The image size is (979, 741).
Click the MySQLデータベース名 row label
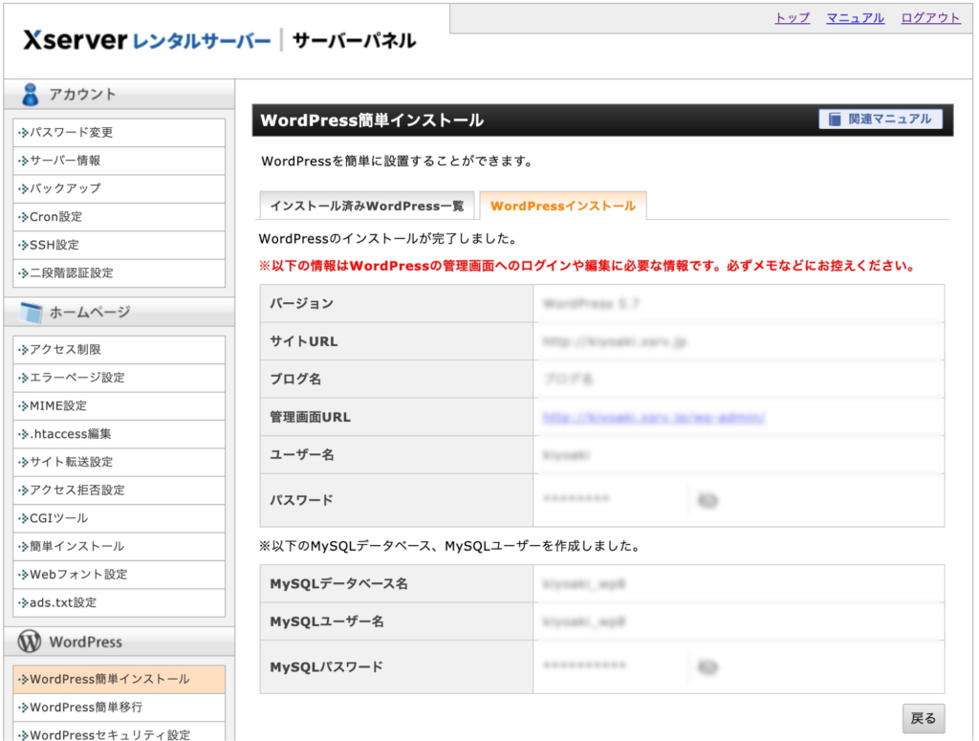[x=338, y=583]
